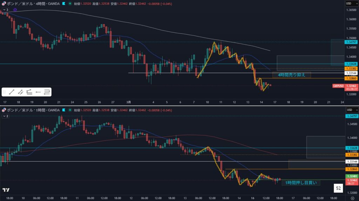Click the 4時間 symbol title on top chart
This screenshot has height=201, width=359.
pyautogui.click(x=32, y=4)
